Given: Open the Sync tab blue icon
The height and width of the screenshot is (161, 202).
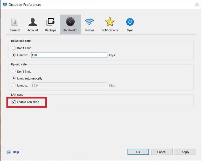Looking at the screenshot, I should tap(130, 22).
